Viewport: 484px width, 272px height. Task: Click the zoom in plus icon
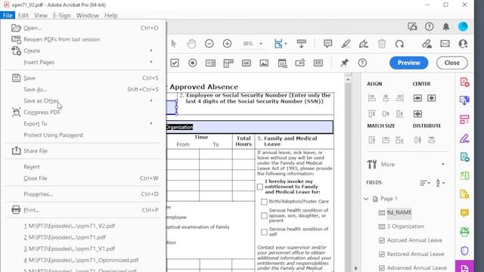pos(227,44)
